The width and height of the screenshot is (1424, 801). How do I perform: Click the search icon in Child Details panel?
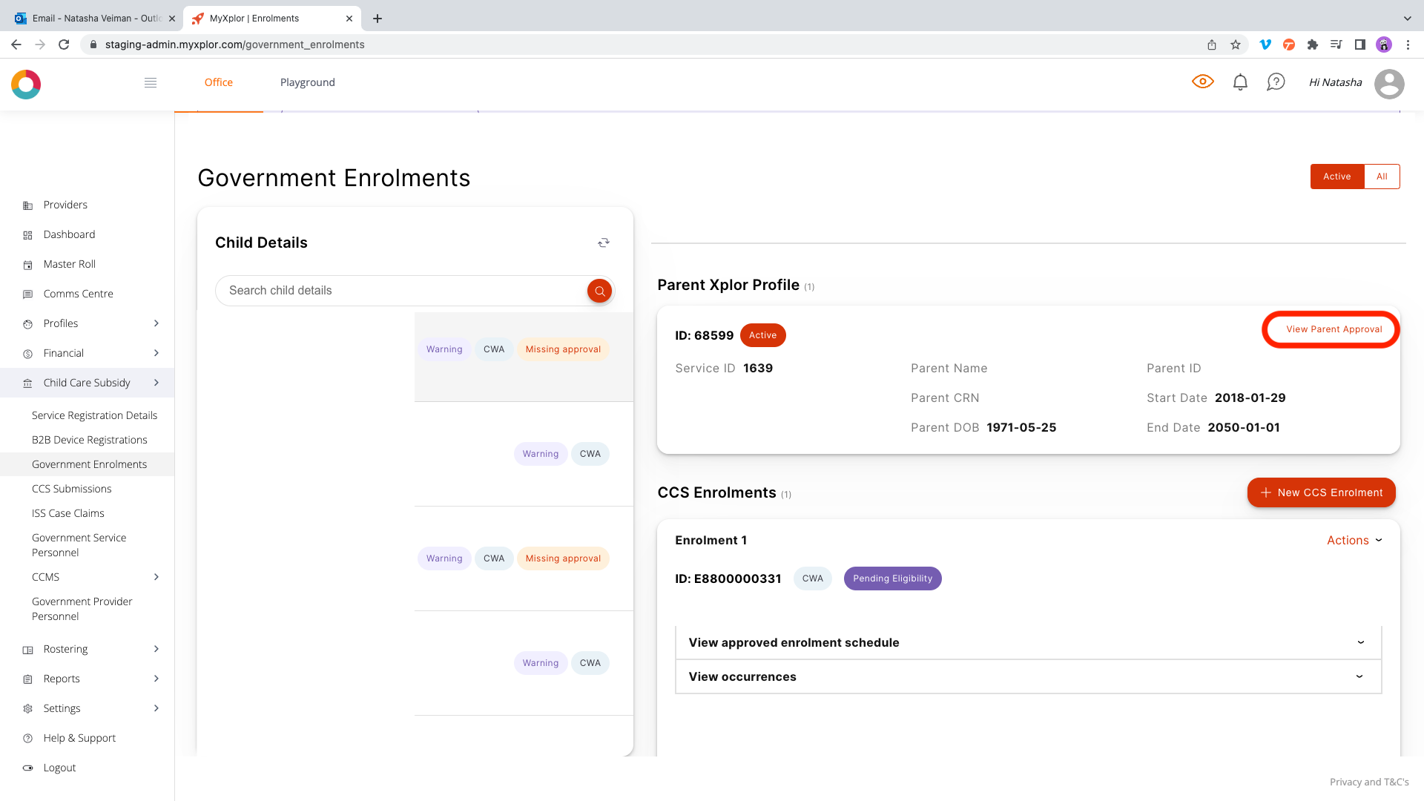[599, 290]
